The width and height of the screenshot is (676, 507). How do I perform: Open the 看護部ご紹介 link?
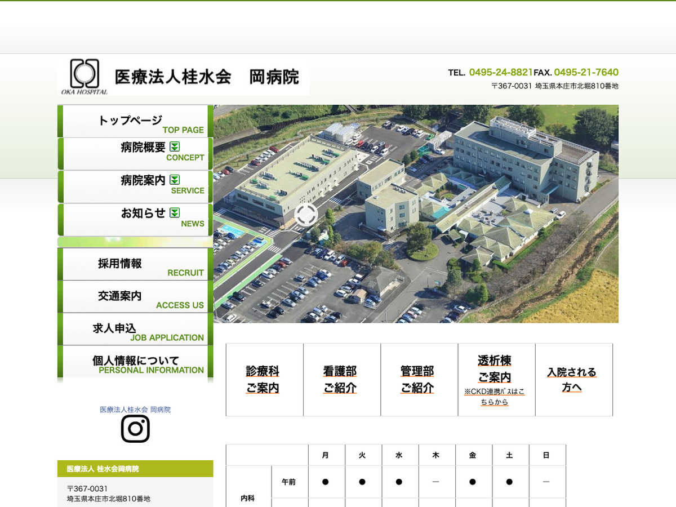point(340,380)
